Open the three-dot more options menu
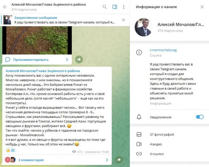 pyautogui.click(x=124, y=7)
